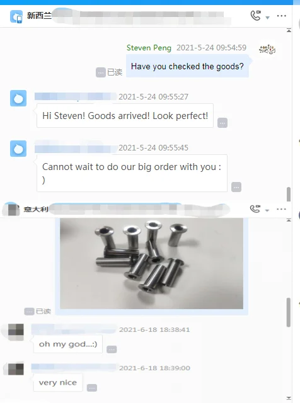Image resolution: width=300 pixels, height=403 pixels.
Task: Open the more options menu in the 意大利 chat header
Action: pos(281,209)
